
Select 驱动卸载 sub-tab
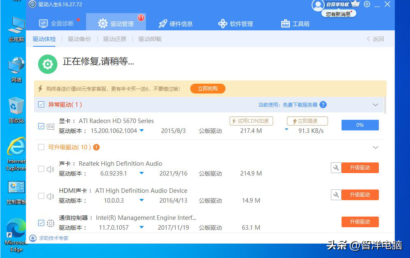pyautogui.click(x=150, y=39)
